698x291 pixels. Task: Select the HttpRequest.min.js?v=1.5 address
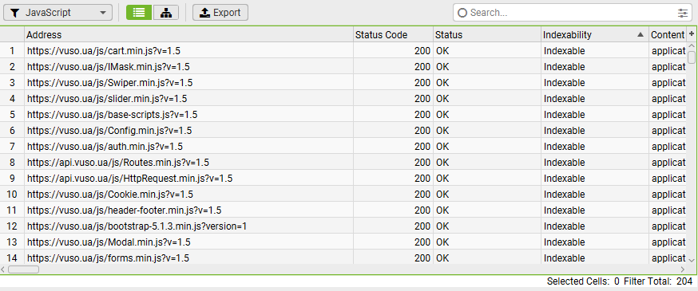[130, 179]
